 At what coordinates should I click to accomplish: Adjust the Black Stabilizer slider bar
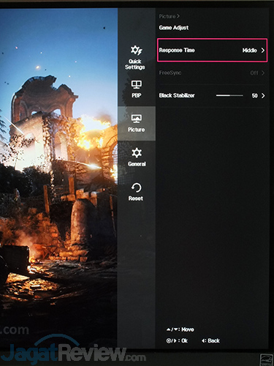coord(229,95)
